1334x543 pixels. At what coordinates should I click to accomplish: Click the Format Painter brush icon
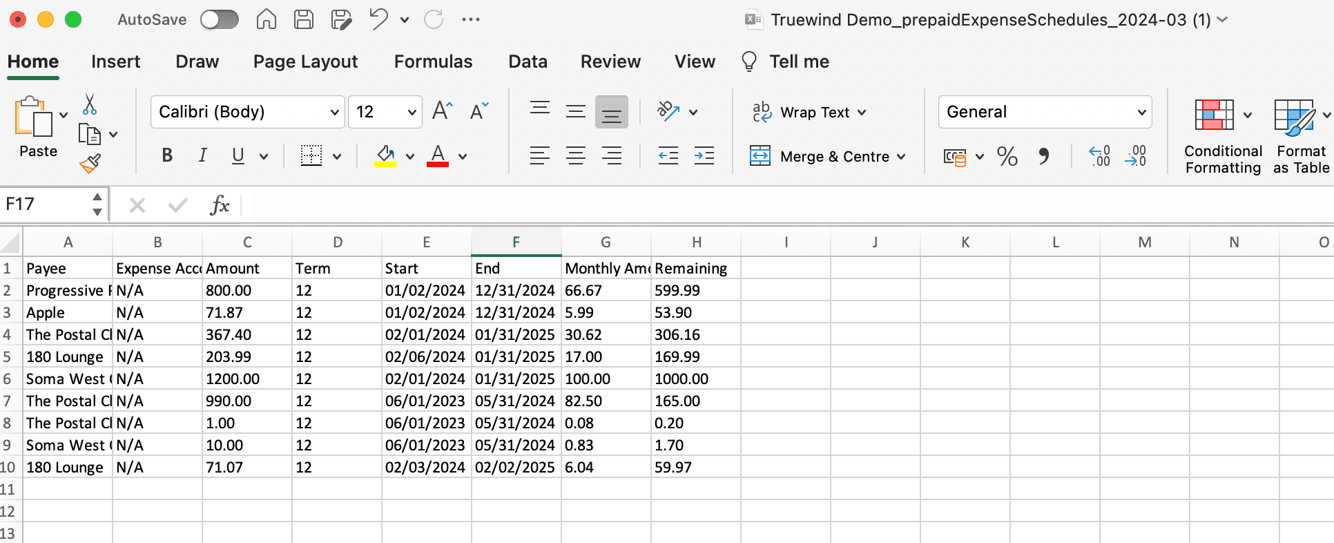90,164
